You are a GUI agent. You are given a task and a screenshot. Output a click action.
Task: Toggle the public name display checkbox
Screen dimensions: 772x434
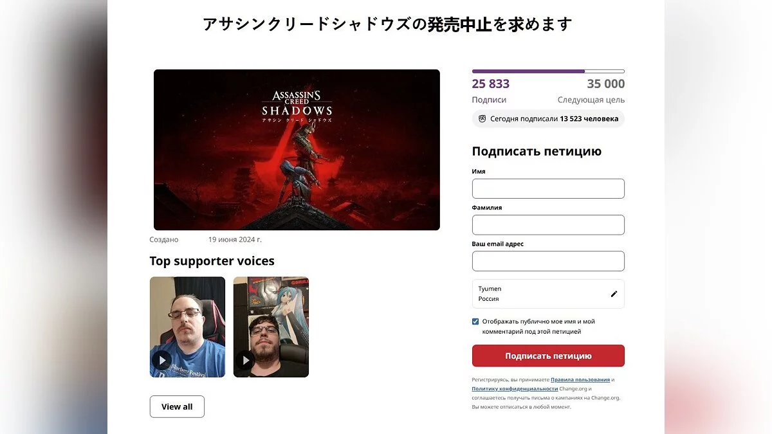[x=475, y=321]
